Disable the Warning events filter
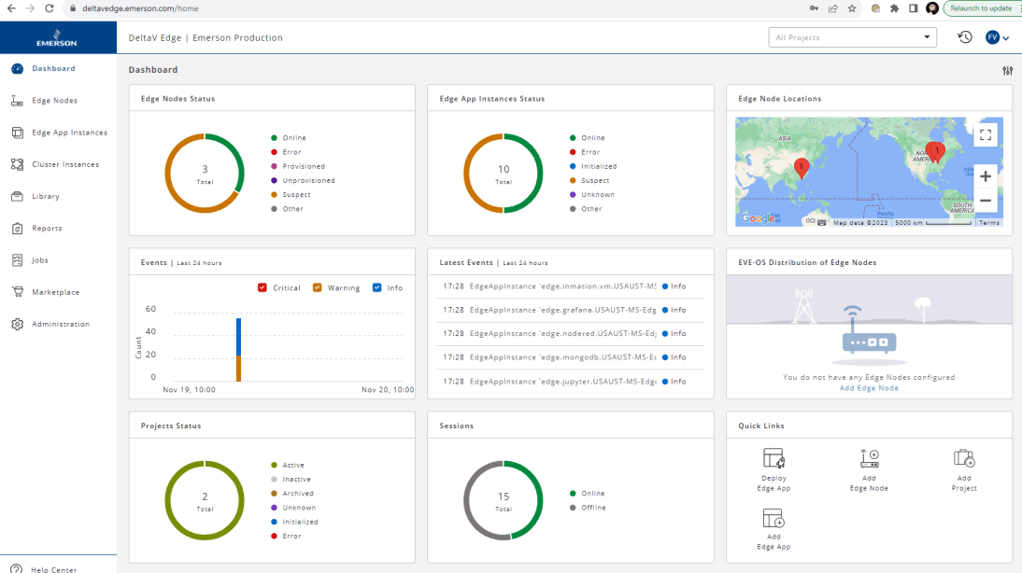The width and height of the screenshot is (1022, 573). [319, 287]
